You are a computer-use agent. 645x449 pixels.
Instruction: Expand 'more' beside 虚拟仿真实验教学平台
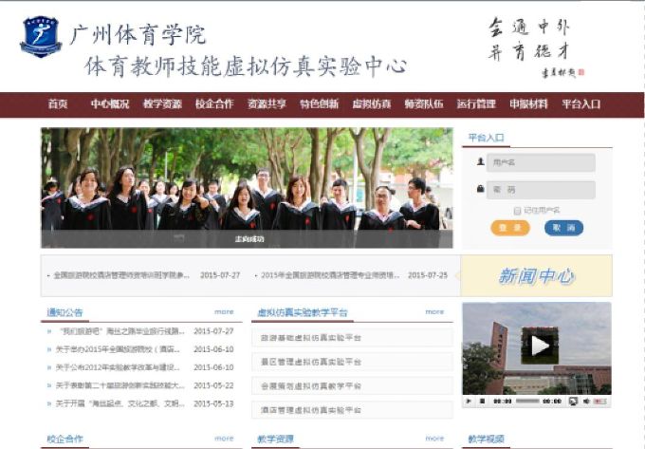(x=434, y=311)
